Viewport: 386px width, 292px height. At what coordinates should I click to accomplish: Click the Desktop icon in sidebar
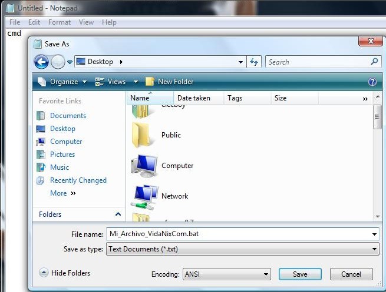(x=41, y=129)
